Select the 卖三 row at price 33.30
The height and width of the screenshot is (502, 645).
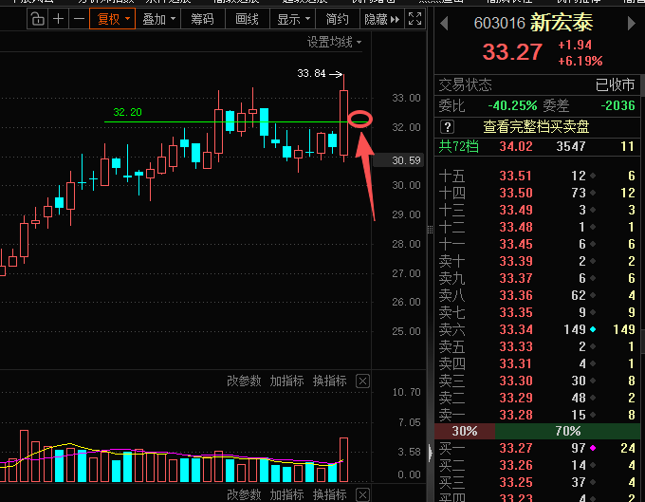pos(537,381)
